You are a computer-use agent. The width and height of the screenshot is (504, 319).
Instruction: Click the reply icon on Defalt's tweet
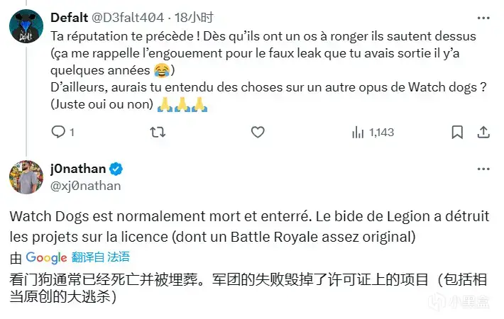pos(58,132)
